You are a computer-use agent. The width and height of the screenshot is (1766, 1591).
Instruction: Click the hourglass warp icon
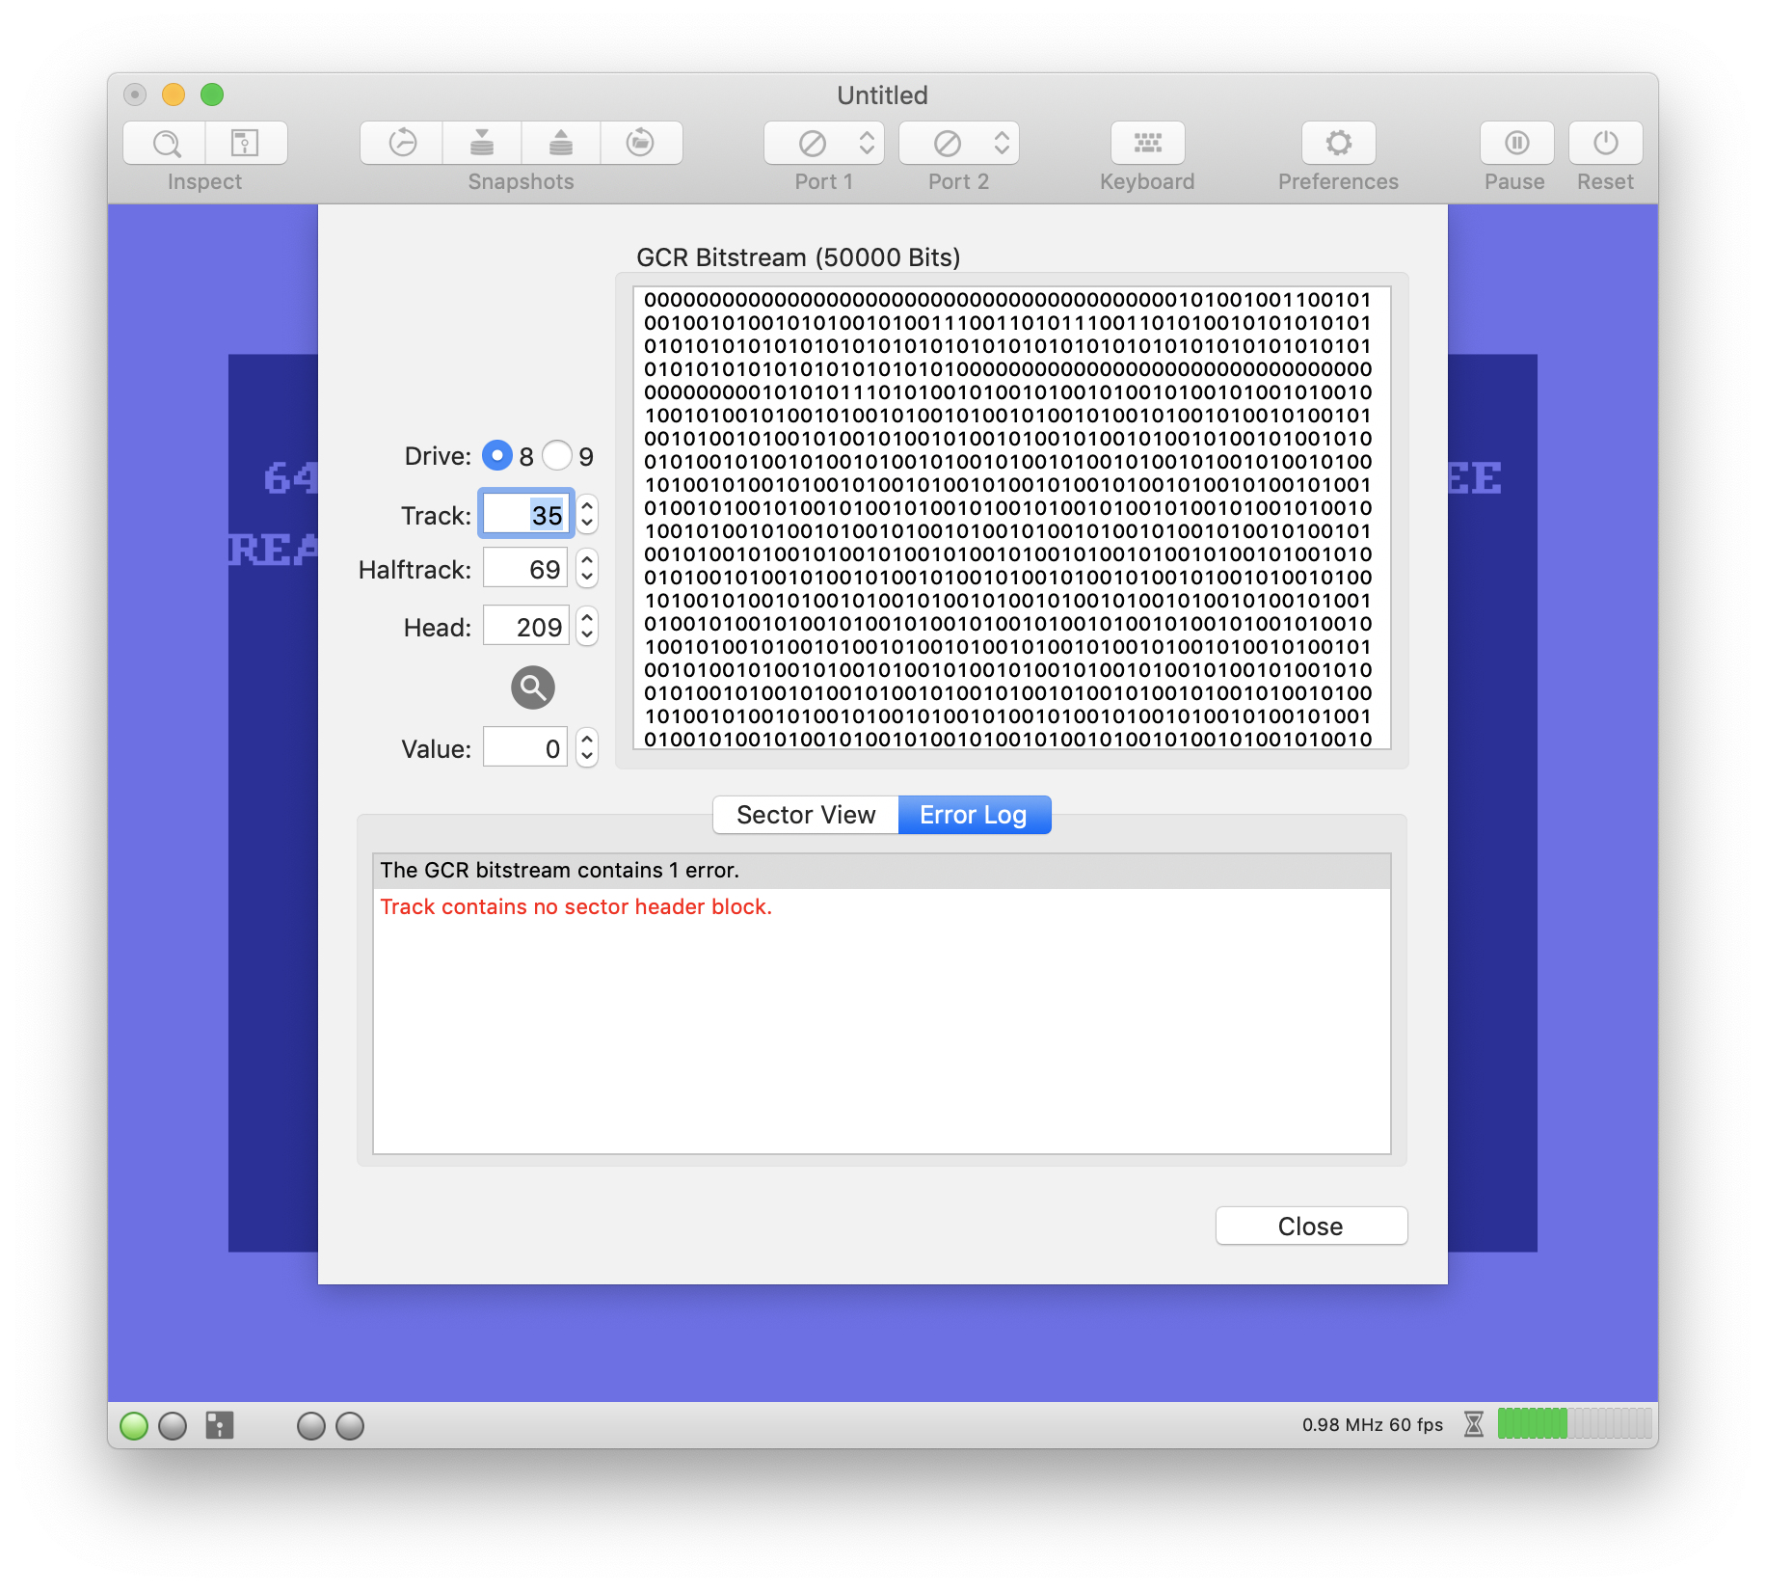(1474, 1424)
